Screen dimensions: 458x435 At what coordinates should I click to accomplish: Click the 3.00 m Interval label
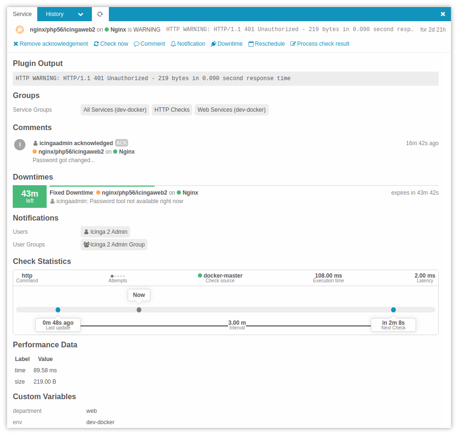click(x=237, y=325)
